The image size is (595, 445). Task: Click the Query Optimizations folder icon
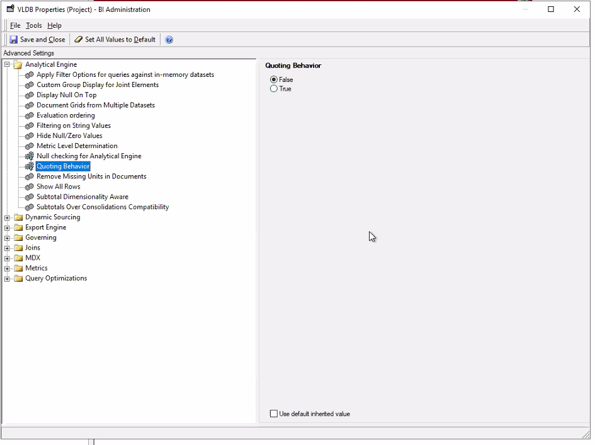click(x=18, y=278)
